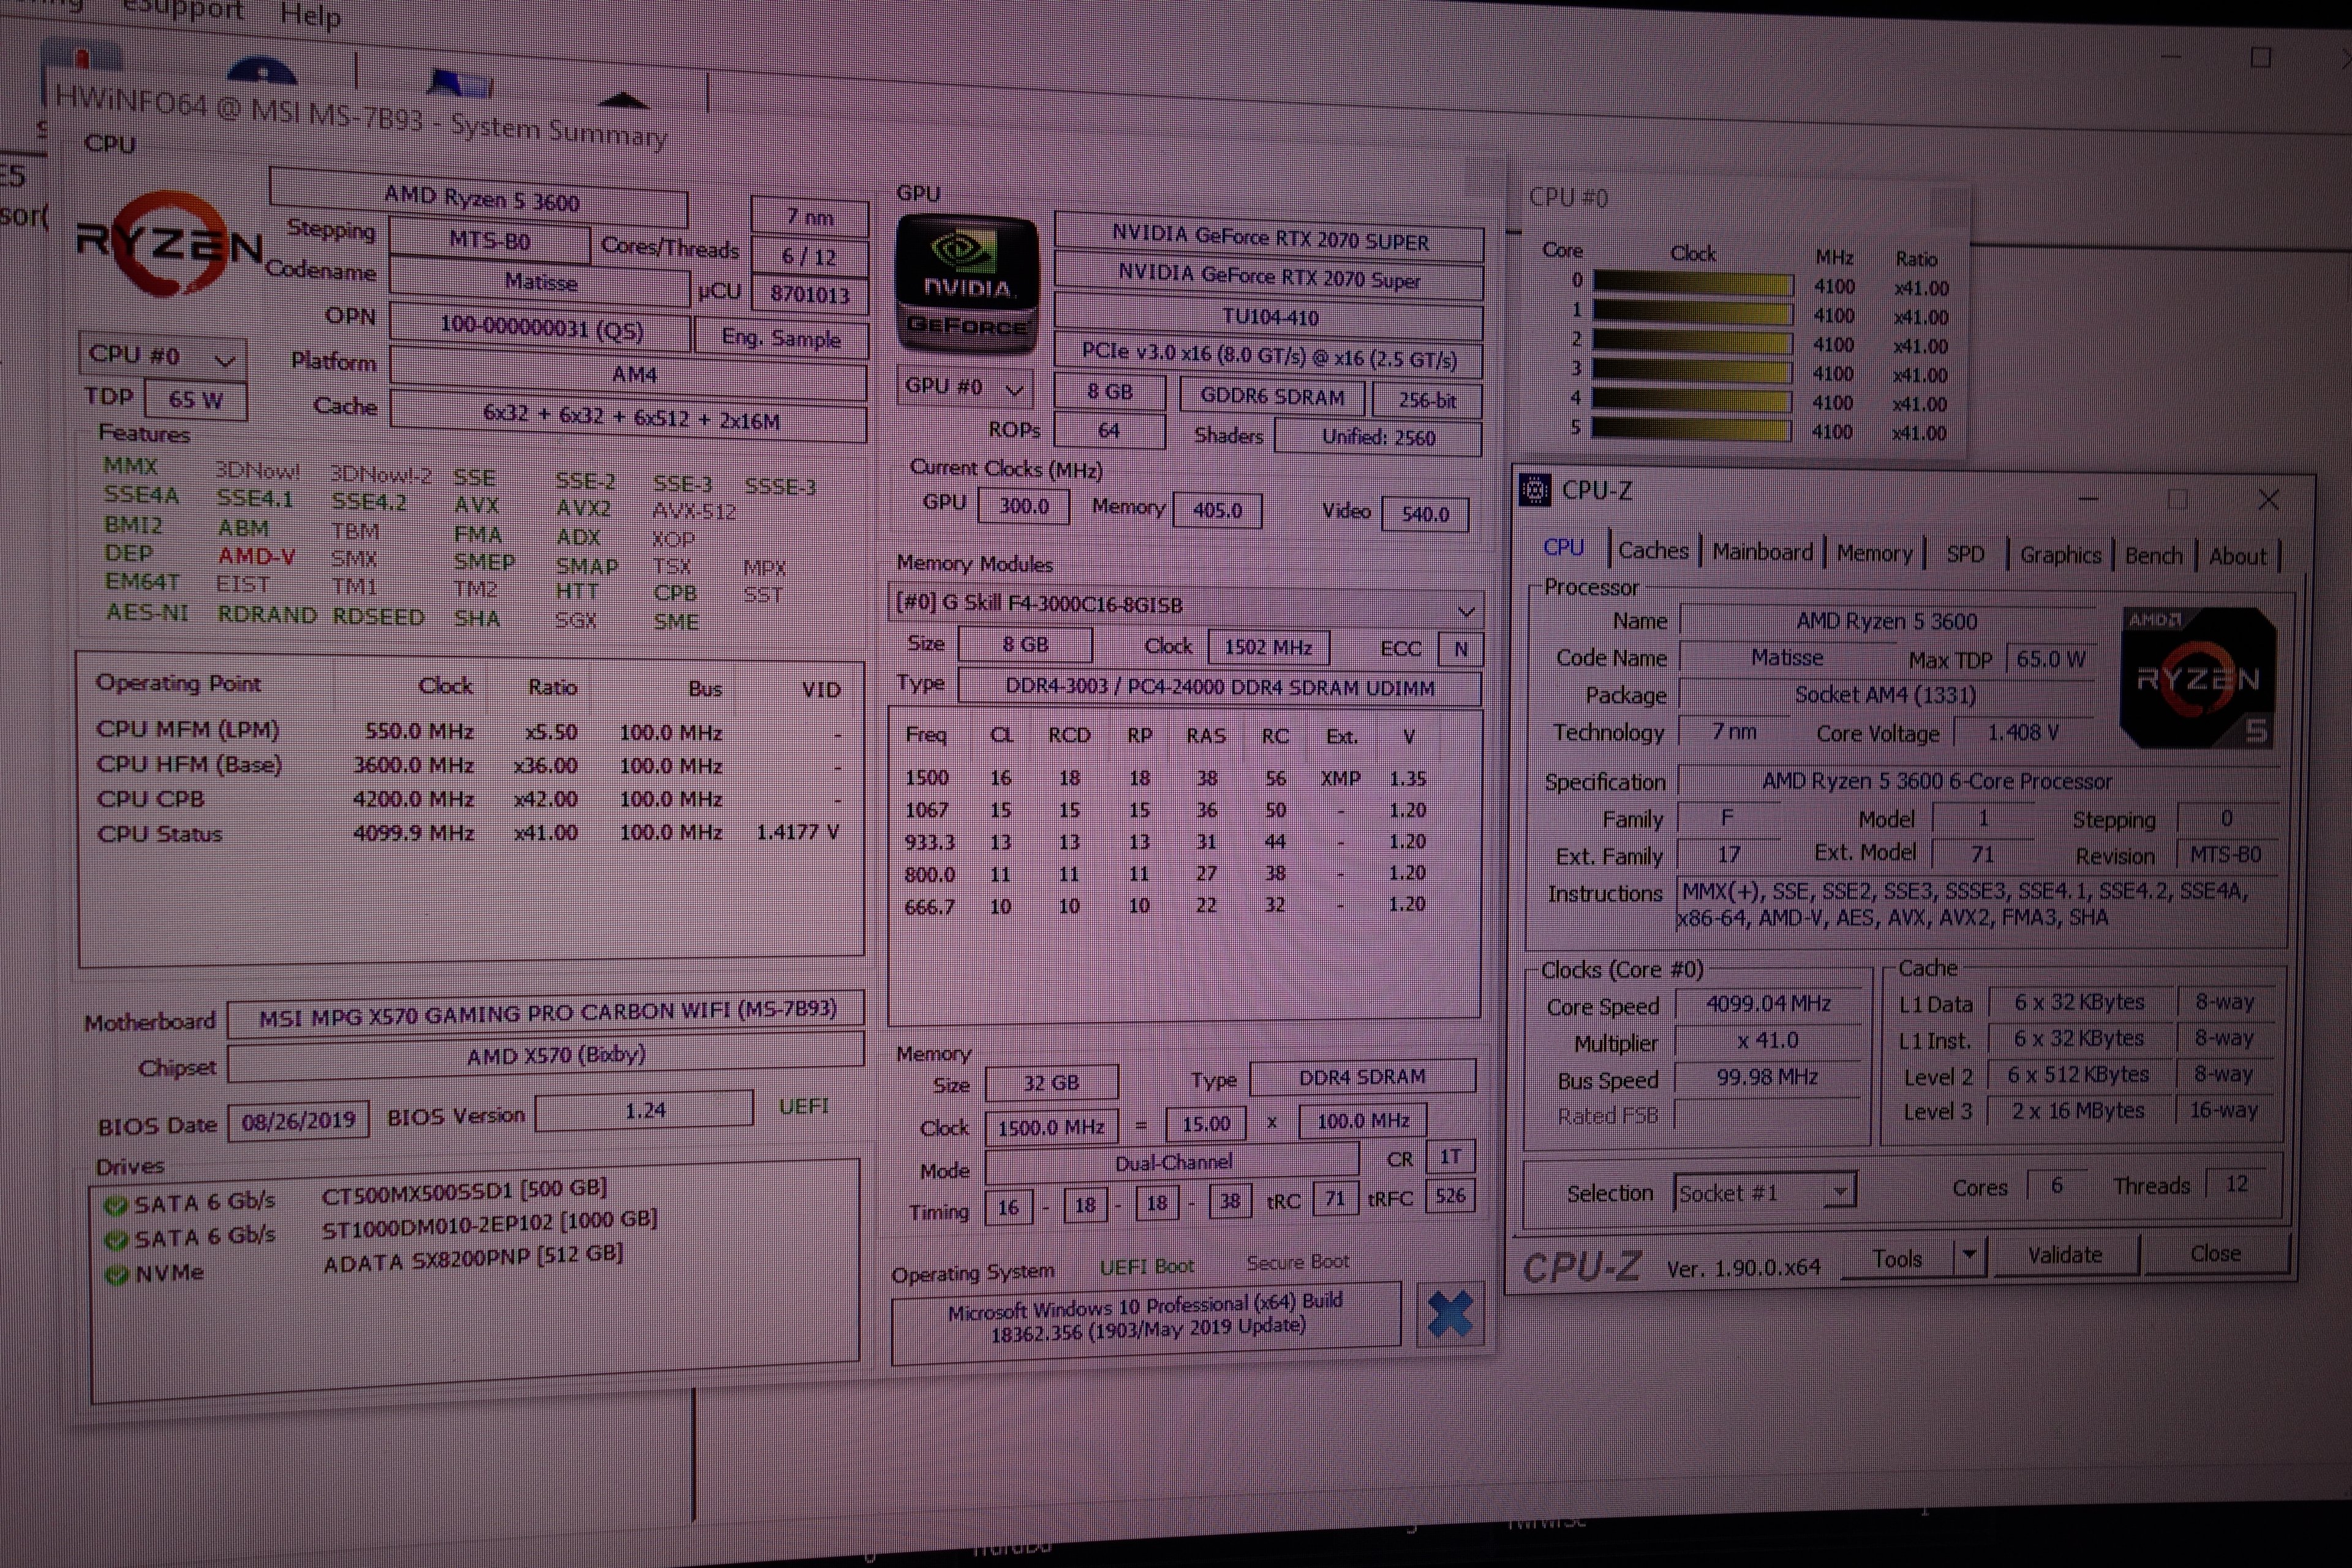
Task: Click the GPU clock '300.0' field
Action: point(1023,506)
